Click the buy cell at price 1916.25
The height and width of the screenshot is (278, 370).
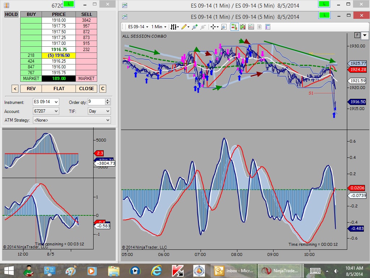31,61
